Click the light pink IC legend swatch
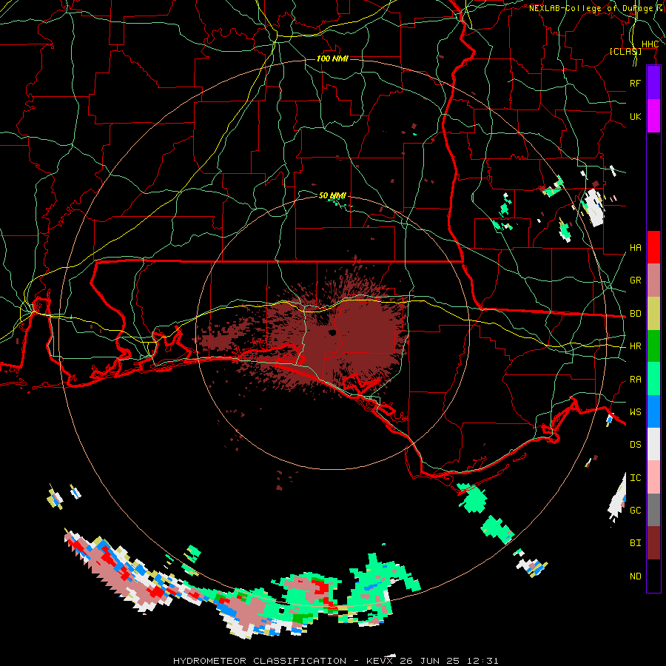 (x=653, y=477)
